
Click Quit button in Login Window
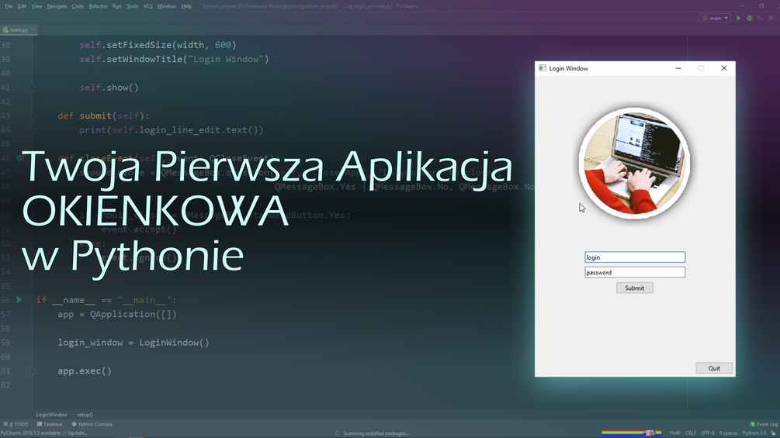coord(714,368)
